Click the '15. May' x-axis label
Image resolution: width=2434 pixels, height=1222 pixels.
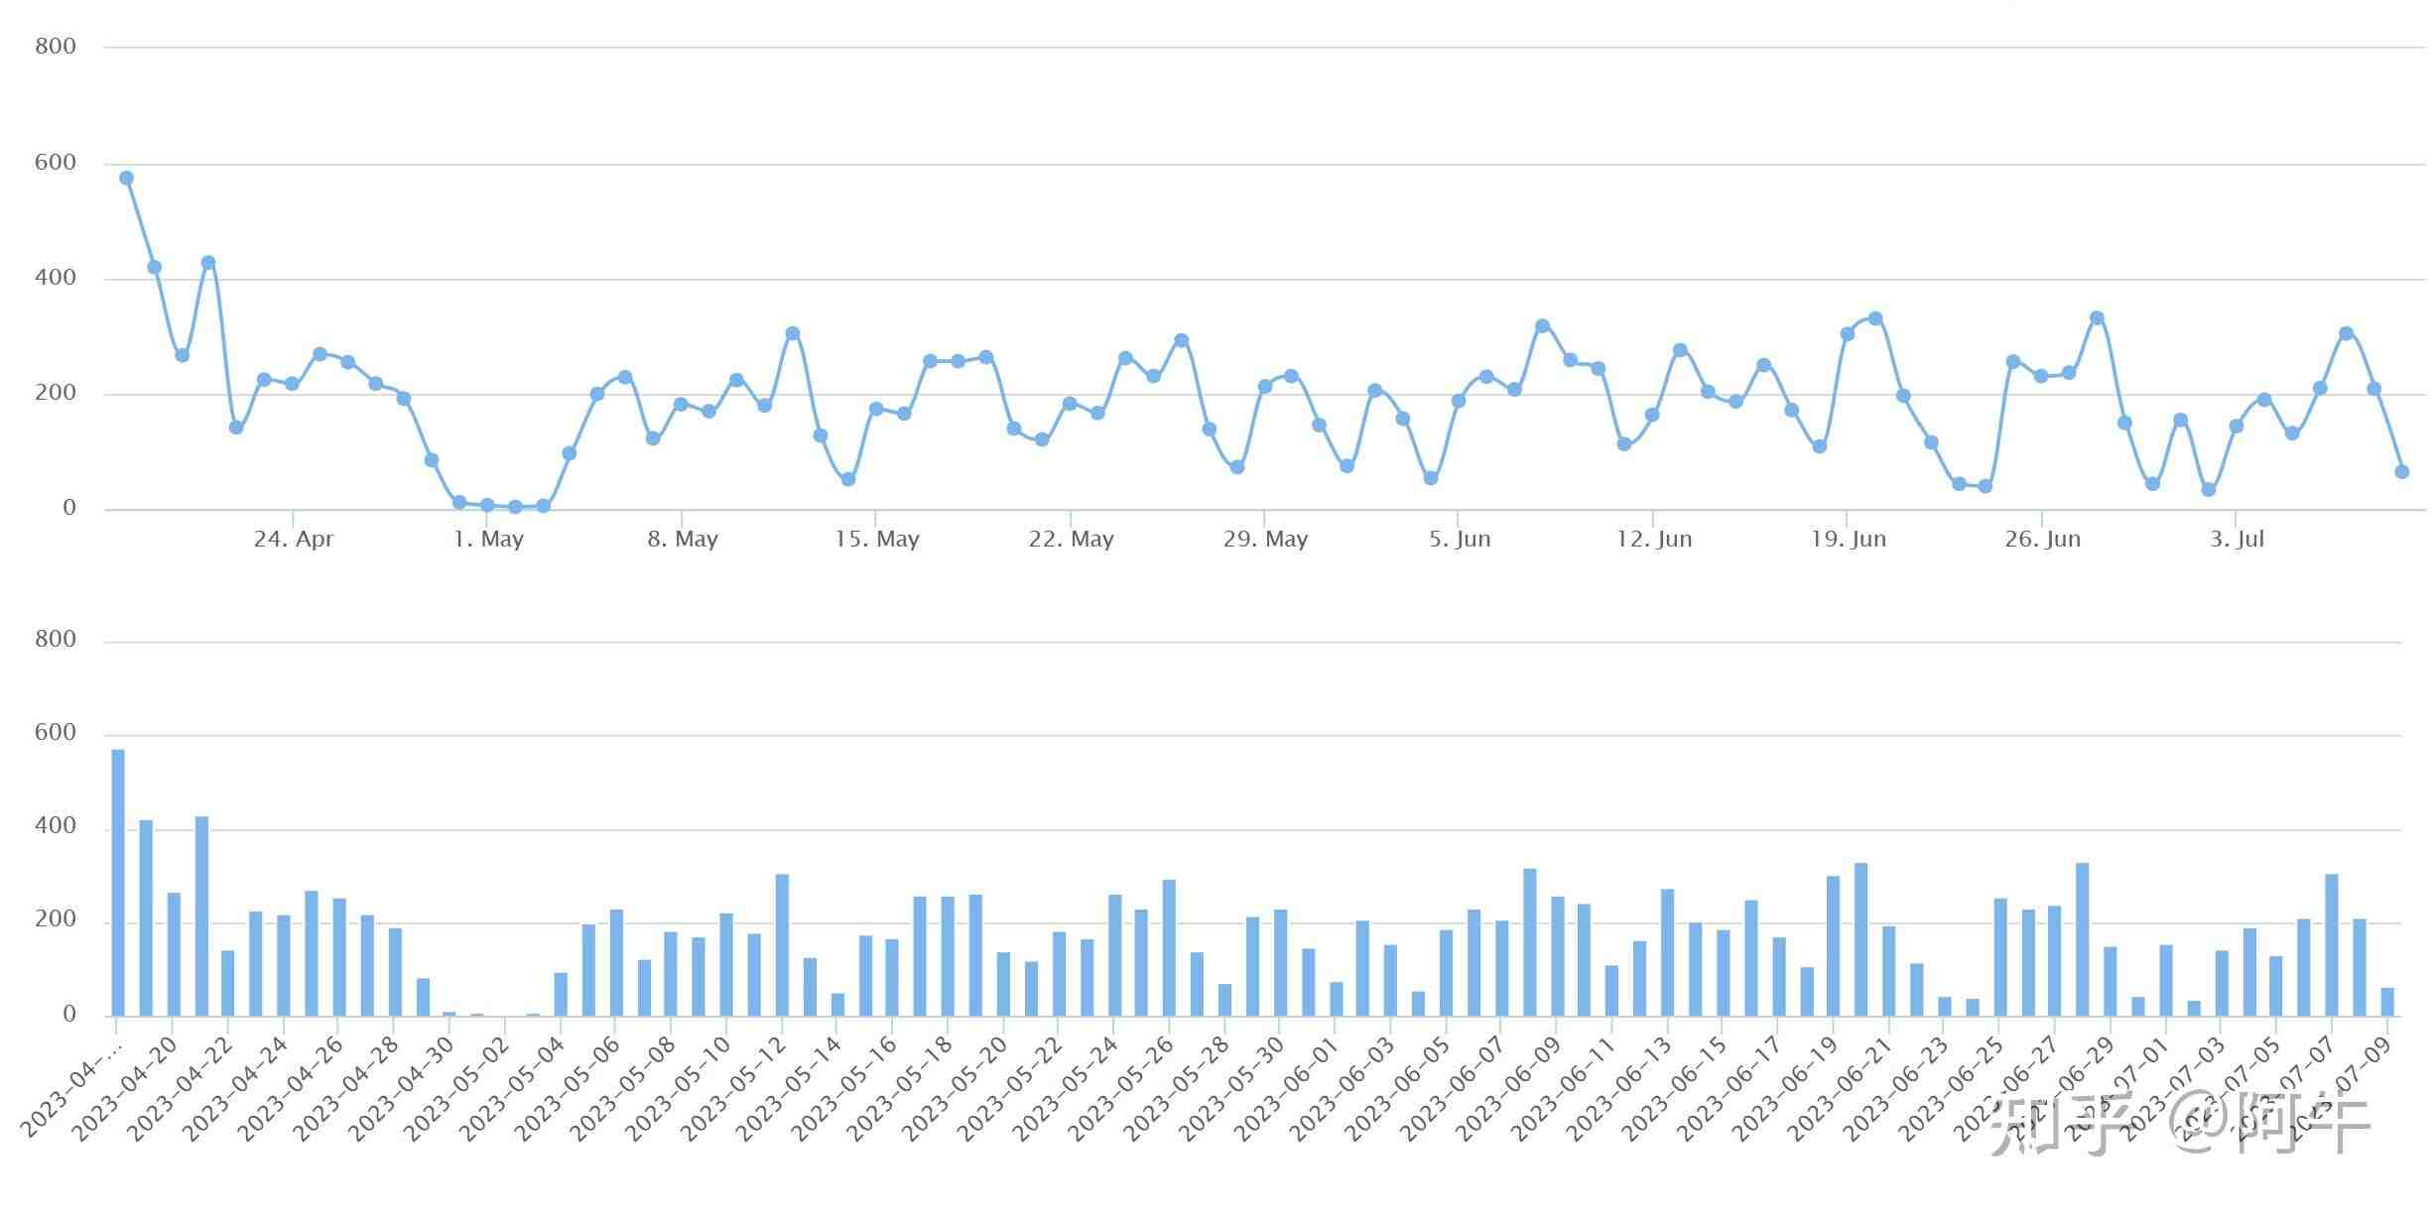876,540
